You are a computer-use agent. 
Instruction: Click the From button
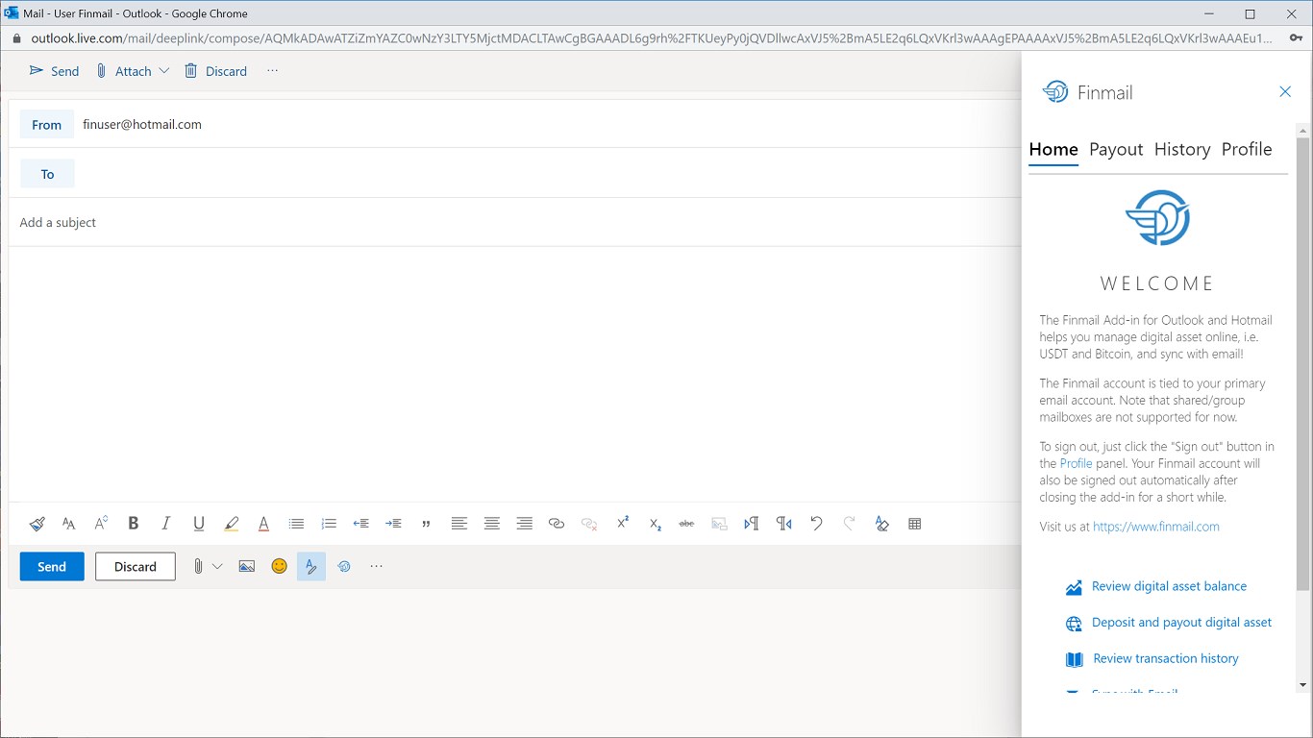coord(47,124)
